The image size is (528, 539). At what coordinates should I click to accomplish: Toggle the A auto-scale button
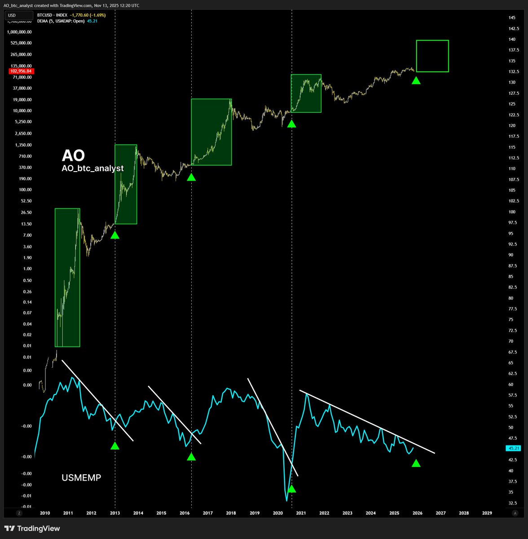coord(515,512)
